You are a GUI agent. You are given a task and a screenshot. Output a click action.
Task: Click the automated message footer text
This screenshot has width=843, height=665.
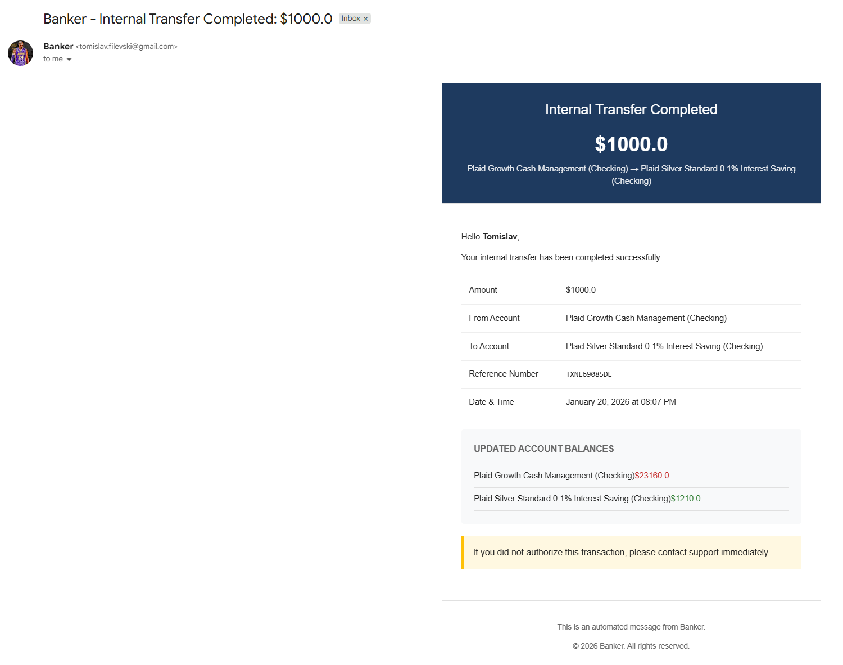631,627
